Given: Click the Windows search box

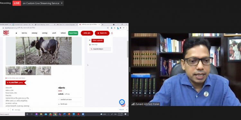Looking at the screenshot, I should [x=13, y=114].
